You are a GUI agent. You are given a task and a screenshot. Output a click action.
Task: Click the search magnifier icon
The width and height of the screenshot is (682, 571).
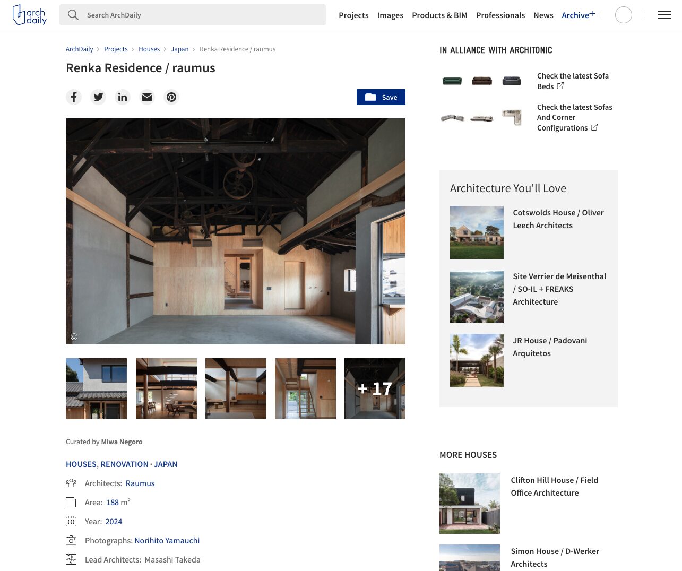[73, 15]
